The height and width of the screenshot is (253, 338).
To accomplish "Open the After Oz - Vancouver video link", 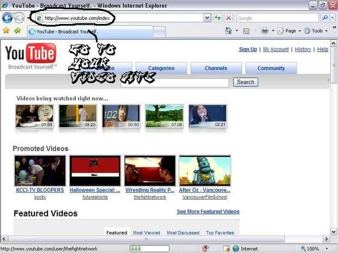I will [x=204, y=190].
